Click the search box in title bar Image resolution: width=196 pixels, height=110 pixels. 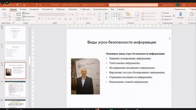point(134,5)
